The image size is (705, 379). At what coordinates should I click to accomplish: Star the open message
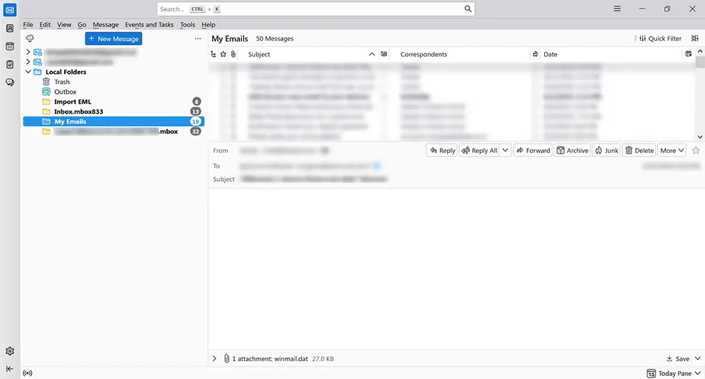click(x=696, y=151)
